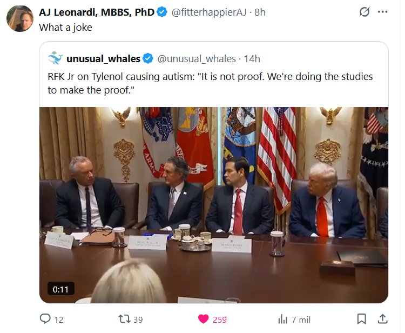The height and width of the screenshot is (333, 405).
Task: Unlike the post with 259 likes
Action: coord(204,319)
